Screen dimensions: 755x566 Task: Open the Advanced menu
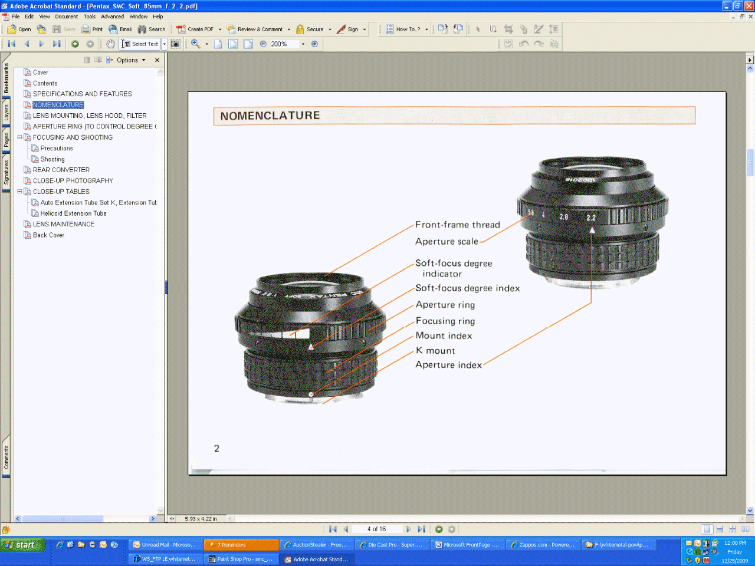pos(113,17)
